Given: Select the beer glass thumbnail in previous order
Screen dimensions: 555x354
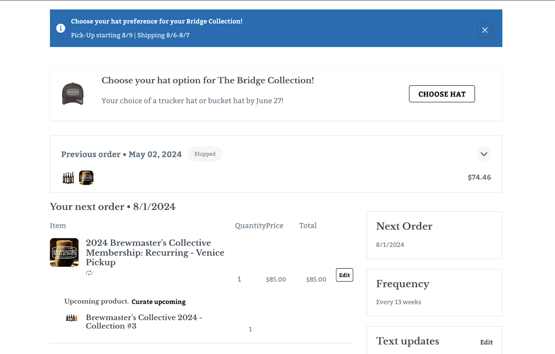Looking at the screenshot, I should point(86,178).
